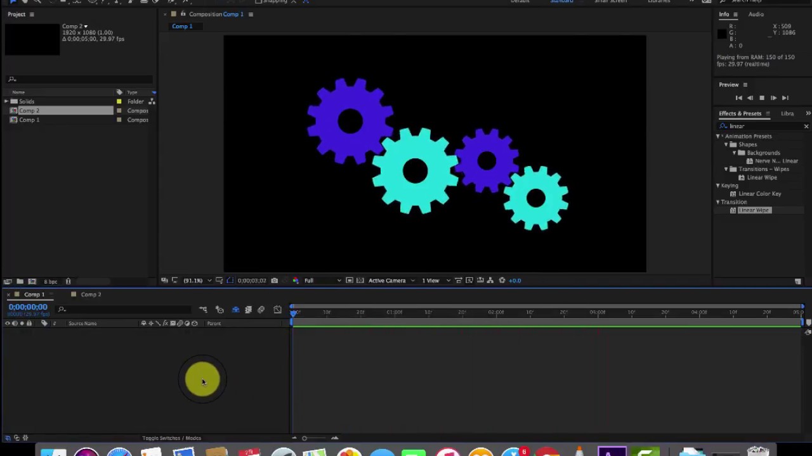812x456 pixels.
Task: Select the Linear Color Key effect
Action: [759, 194]
